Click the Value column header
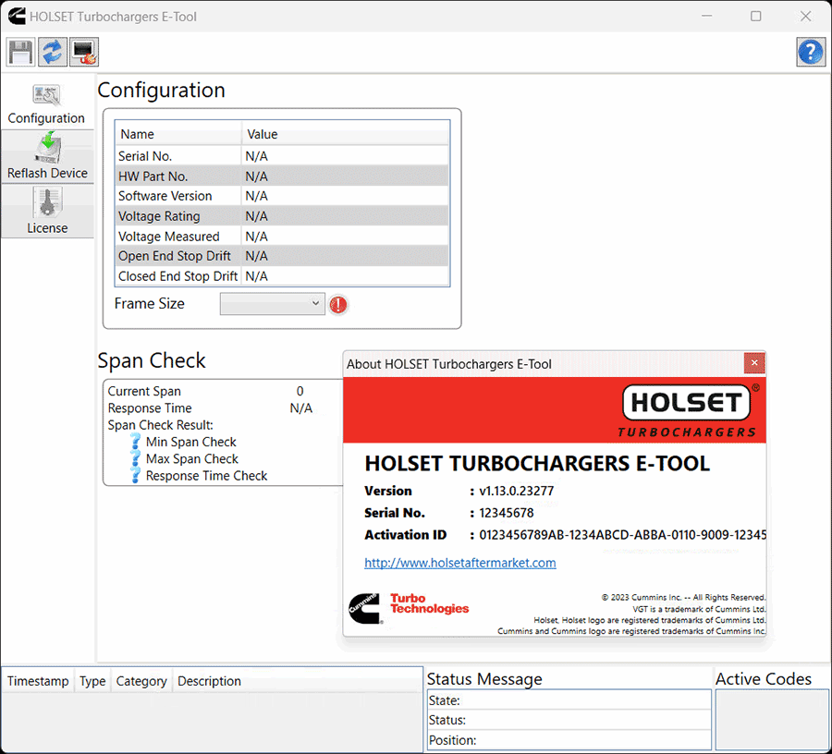Image resolution: width=832 pixels, height=754 pixels. pyautogui.click(x=346, y=134)
